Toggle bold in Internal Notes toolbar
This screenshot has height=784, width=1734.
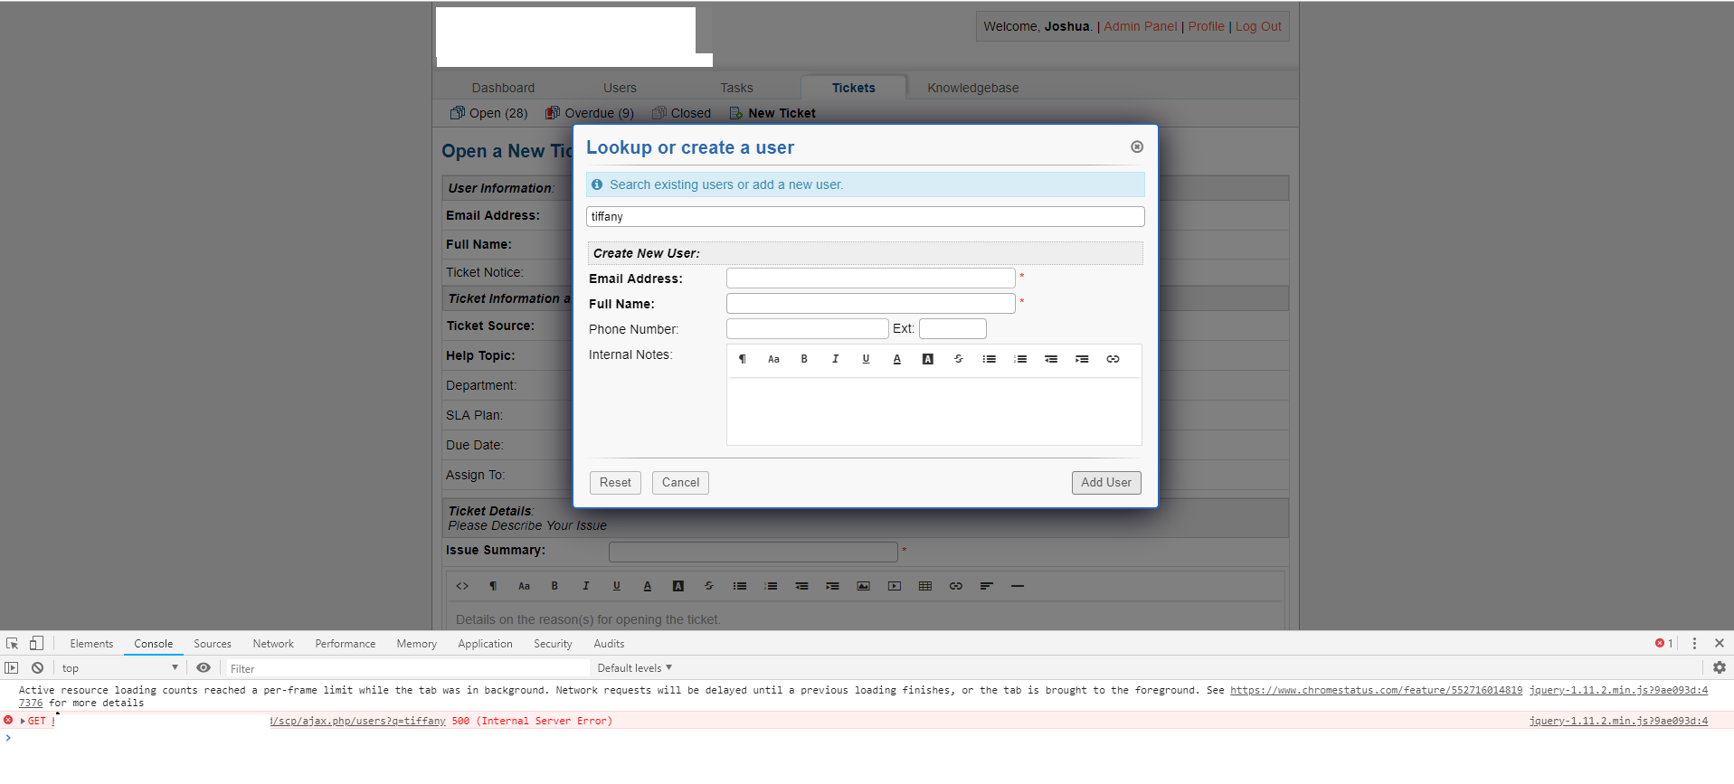tap(804, 359)
